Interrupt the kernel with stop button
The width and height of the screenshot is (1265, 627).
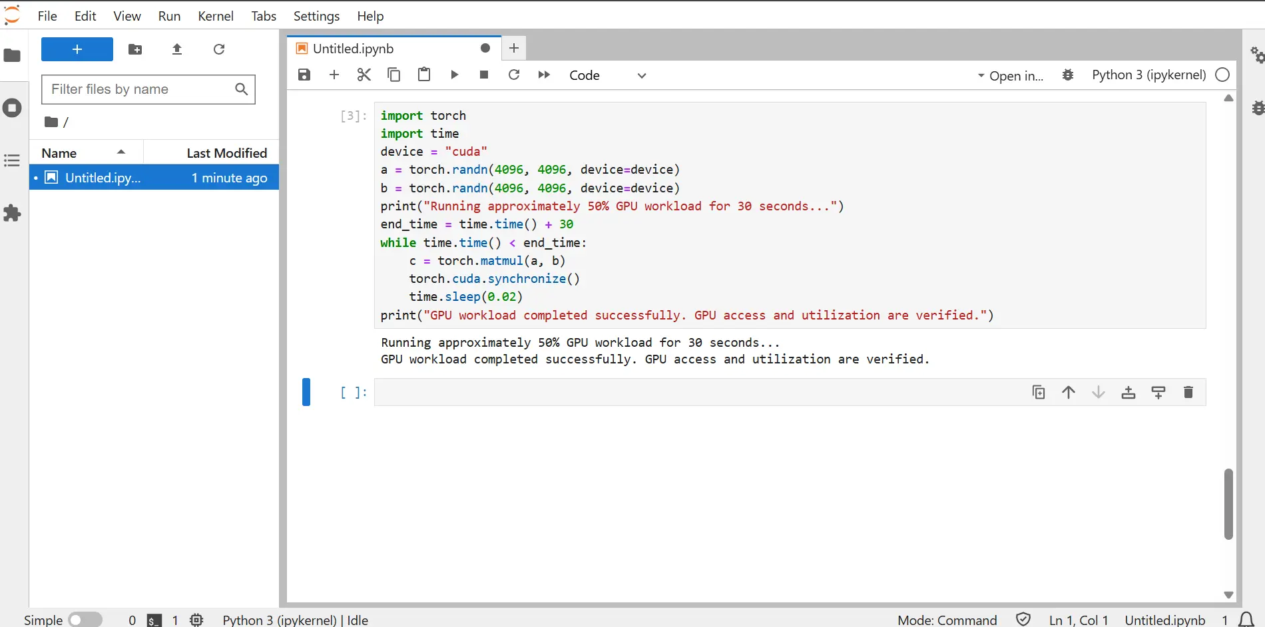(x=484, y=75)
